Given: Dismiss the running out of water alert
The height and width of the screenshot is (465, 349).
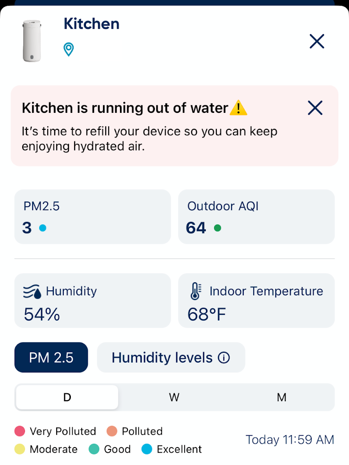Looking at the screenshot, I should 315,108.
